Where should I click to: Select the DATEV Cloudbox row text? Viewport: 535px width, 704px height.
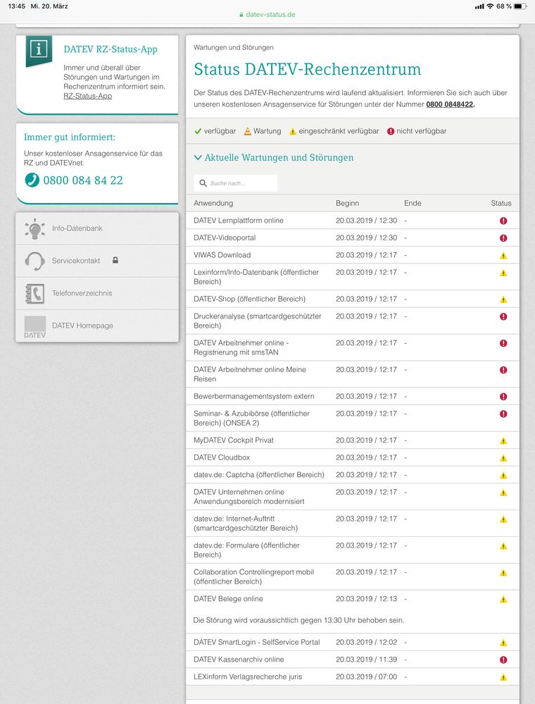[x=222, y=457]
